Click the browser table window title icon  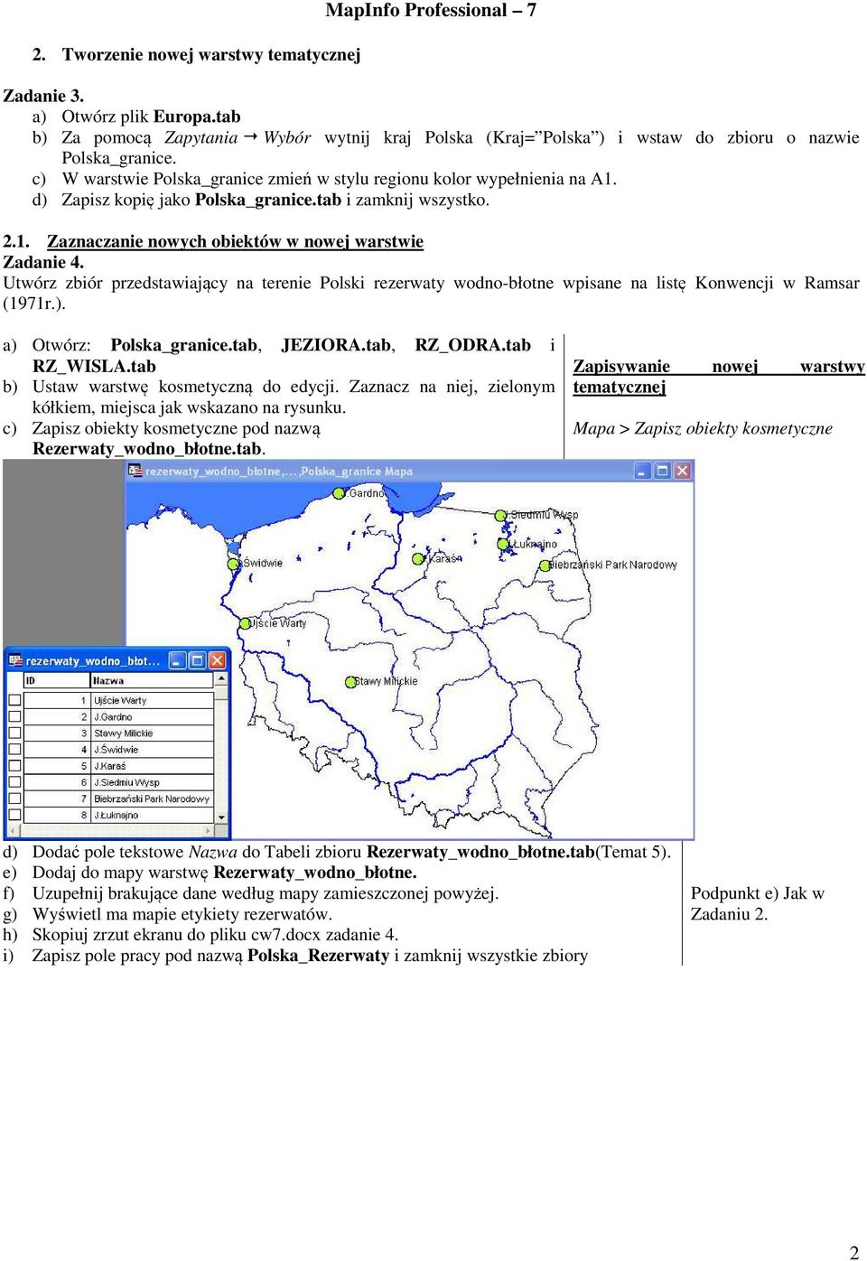point(15,660)
